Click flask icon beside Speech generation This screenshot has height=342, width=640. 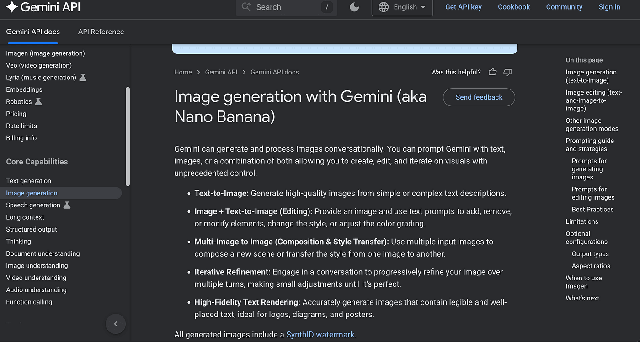point(67,205)
